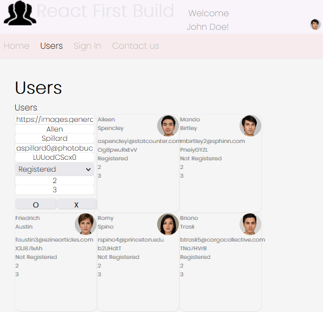Screen dimensions: 323x312
Task: Click the image URL input field
Action: point(55,119)
